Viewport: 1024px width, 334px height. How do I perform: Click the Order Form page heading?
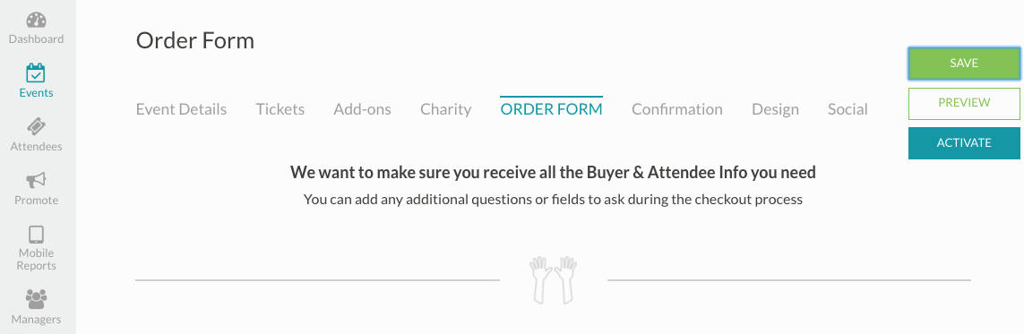(195, 40)
